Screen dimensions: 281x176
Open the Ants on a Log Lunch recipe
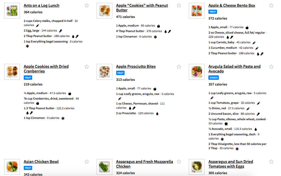[41, 5]
